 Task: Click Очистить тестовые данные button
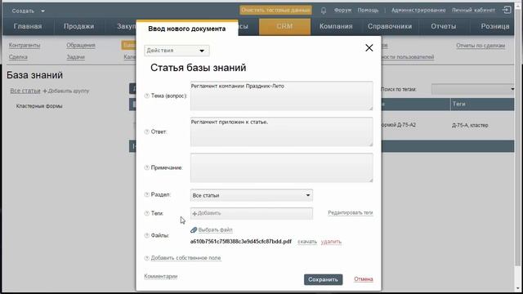(275, 10)
